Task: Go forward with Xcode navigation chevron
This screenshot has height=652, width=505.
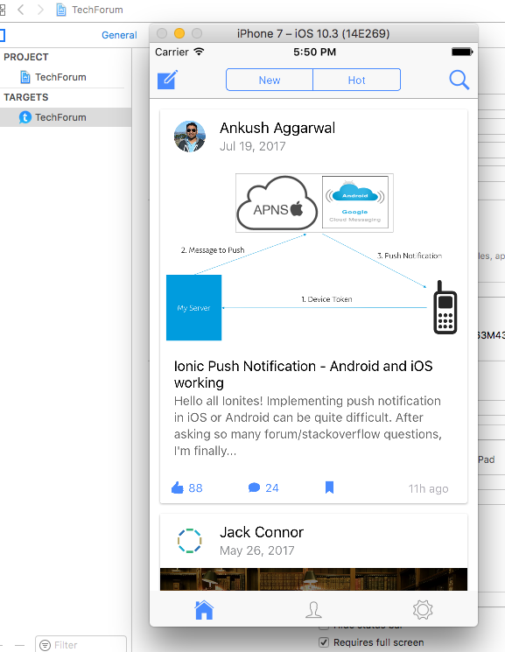Action: tap(40, 10)
